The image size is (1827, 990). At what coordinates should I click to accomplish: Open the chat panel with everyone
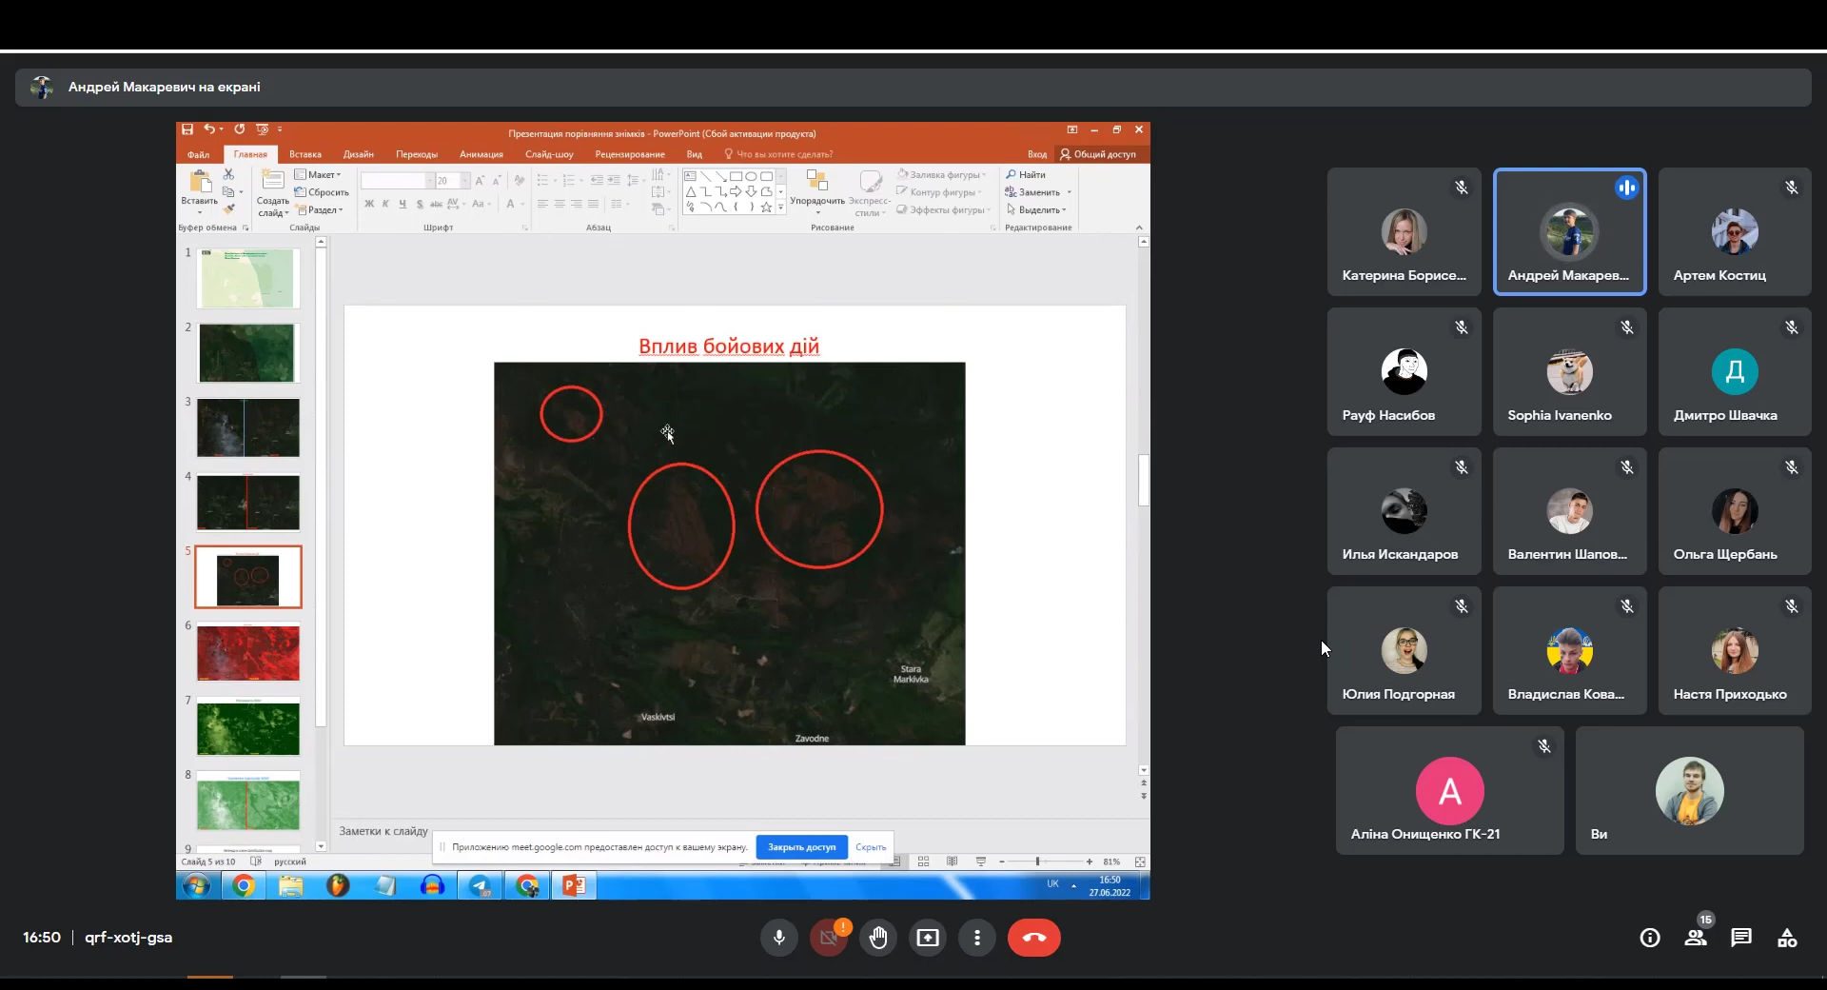1740,938
